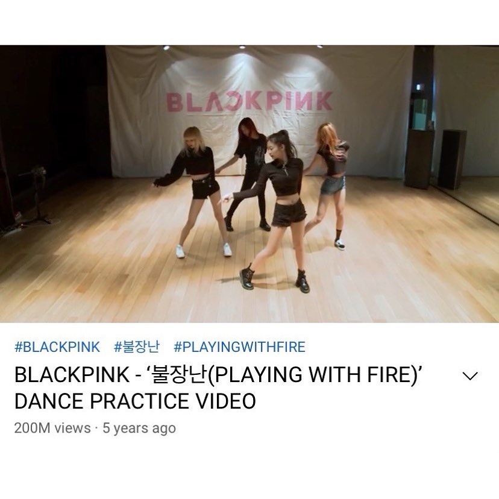Open the #BLACKPINK hashtag link
The width and height of the screenshot is (499, 499).
click(57, 347)
